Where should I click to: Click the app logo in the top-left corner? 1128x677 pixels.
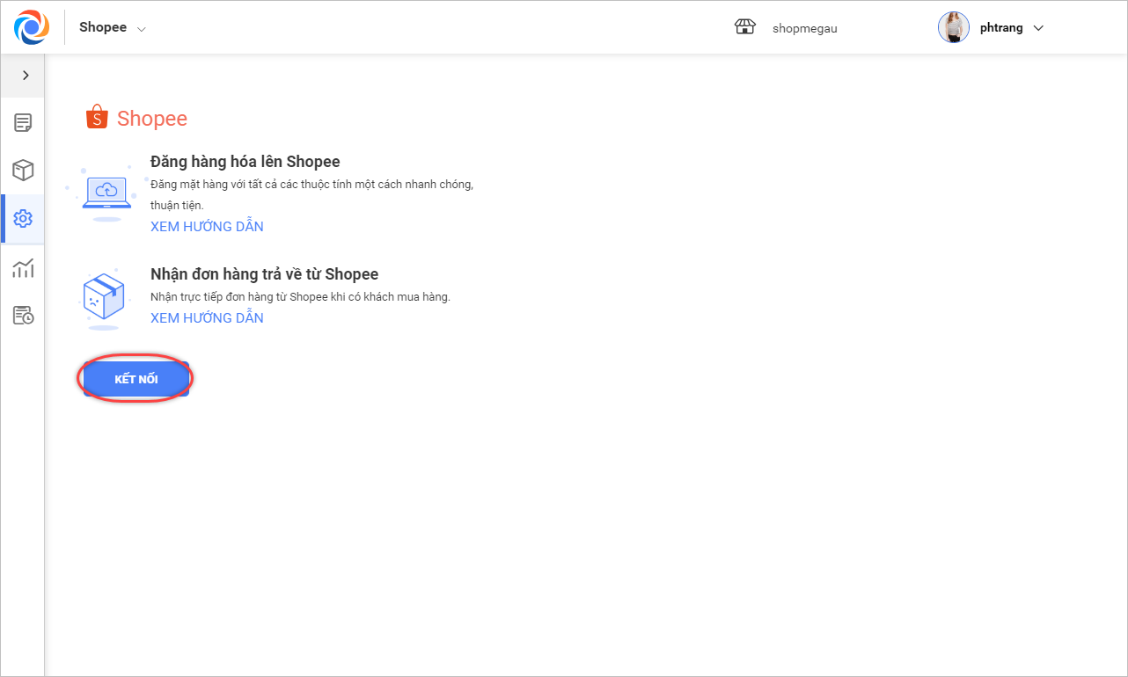click(32, 27)
